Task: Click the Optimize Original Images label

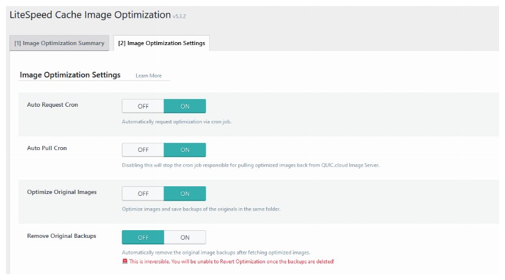Action: [62, 192]
